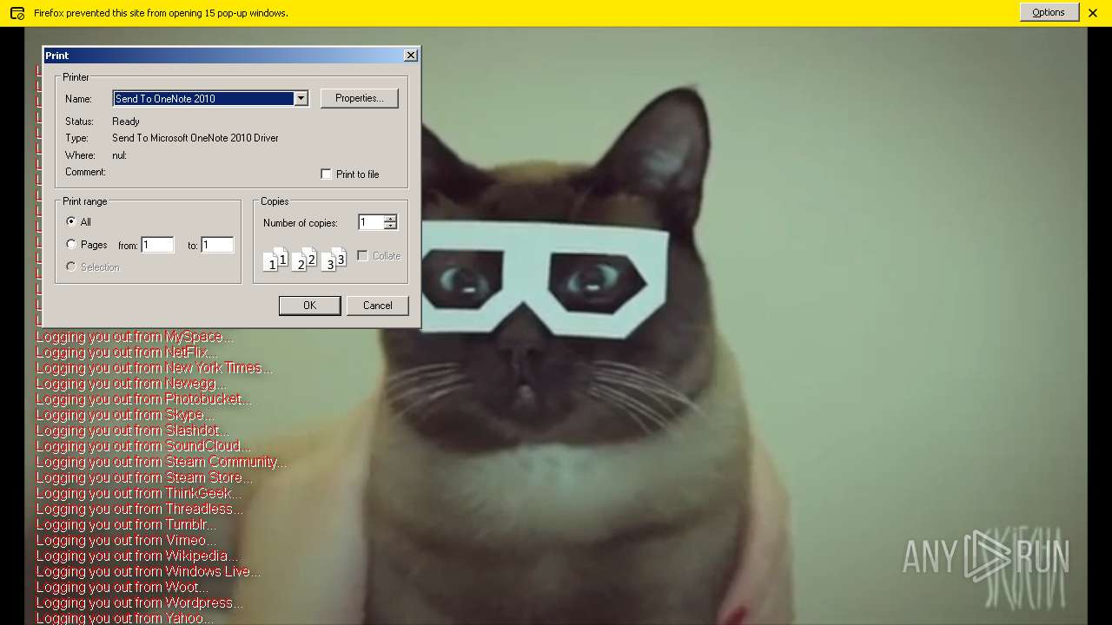Open the Options button in notification bar

point(1049,12)
